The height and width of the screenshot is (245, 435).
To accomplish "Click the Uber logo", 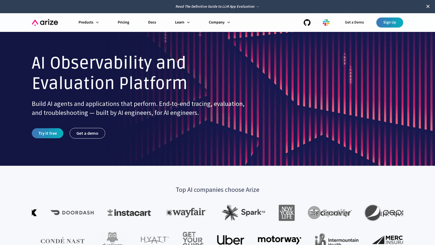I will coord(230,240).
